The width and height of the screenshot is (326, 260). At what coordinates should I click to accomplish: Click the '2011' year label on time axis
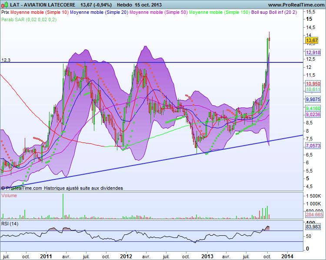pos(46,257)
